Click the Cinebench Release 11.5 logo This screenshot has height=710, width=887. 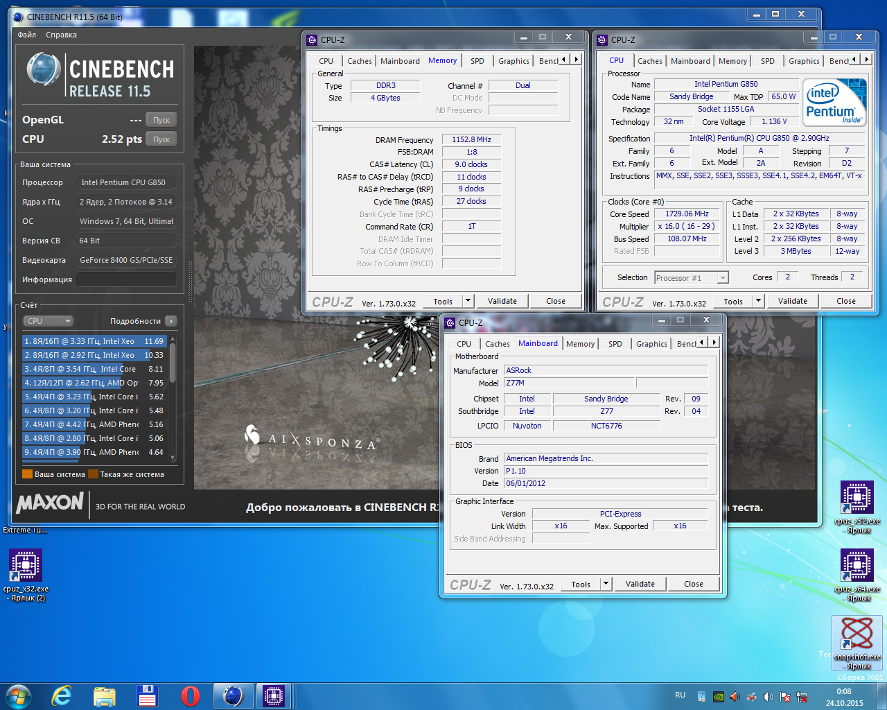[100, 76]
